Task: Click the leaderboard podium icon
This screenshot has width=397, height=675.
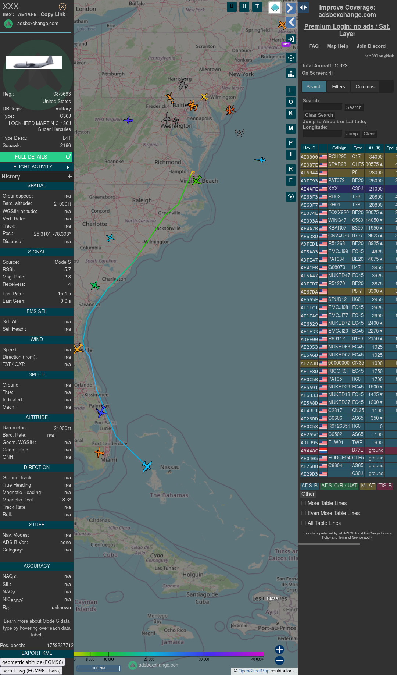Action: click(291, 74)
